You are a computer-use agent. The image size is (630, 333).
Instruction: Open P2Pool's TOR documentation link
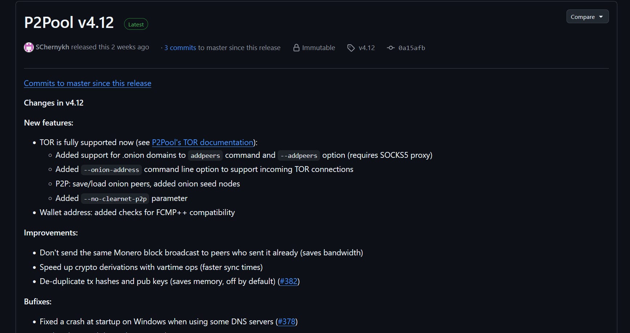pos(202,142)
